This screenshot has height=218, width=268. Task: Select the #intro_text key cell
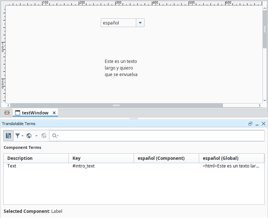(101, 166)
